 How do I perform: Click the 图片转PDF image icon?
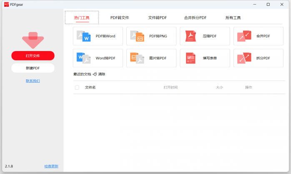click(x=137, y=58)
